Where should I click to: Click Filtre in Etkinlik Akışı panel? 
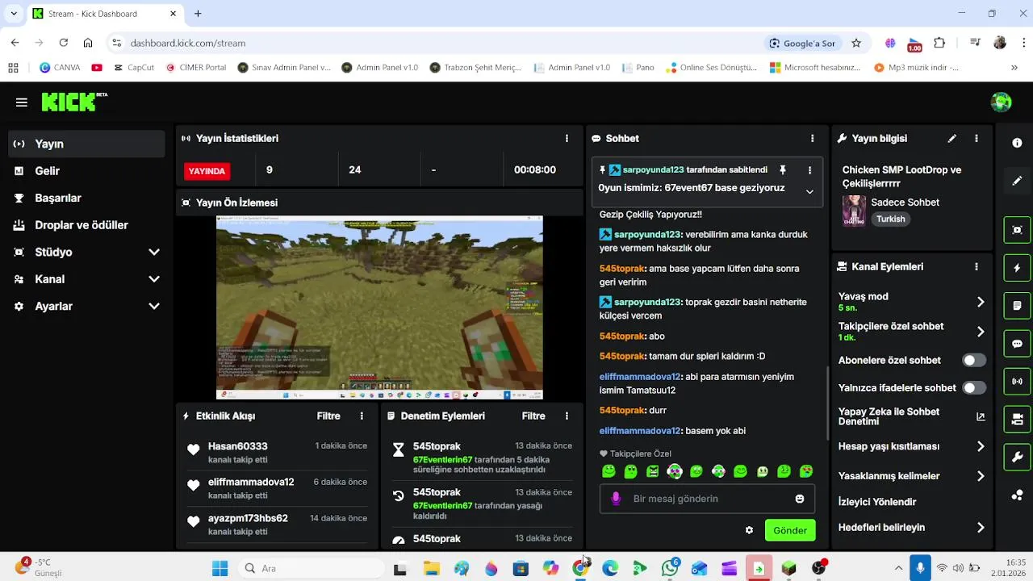328,416
